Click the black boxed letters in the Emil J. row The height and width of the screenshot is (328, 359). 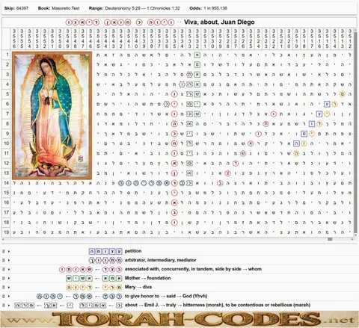coord(68,305)
